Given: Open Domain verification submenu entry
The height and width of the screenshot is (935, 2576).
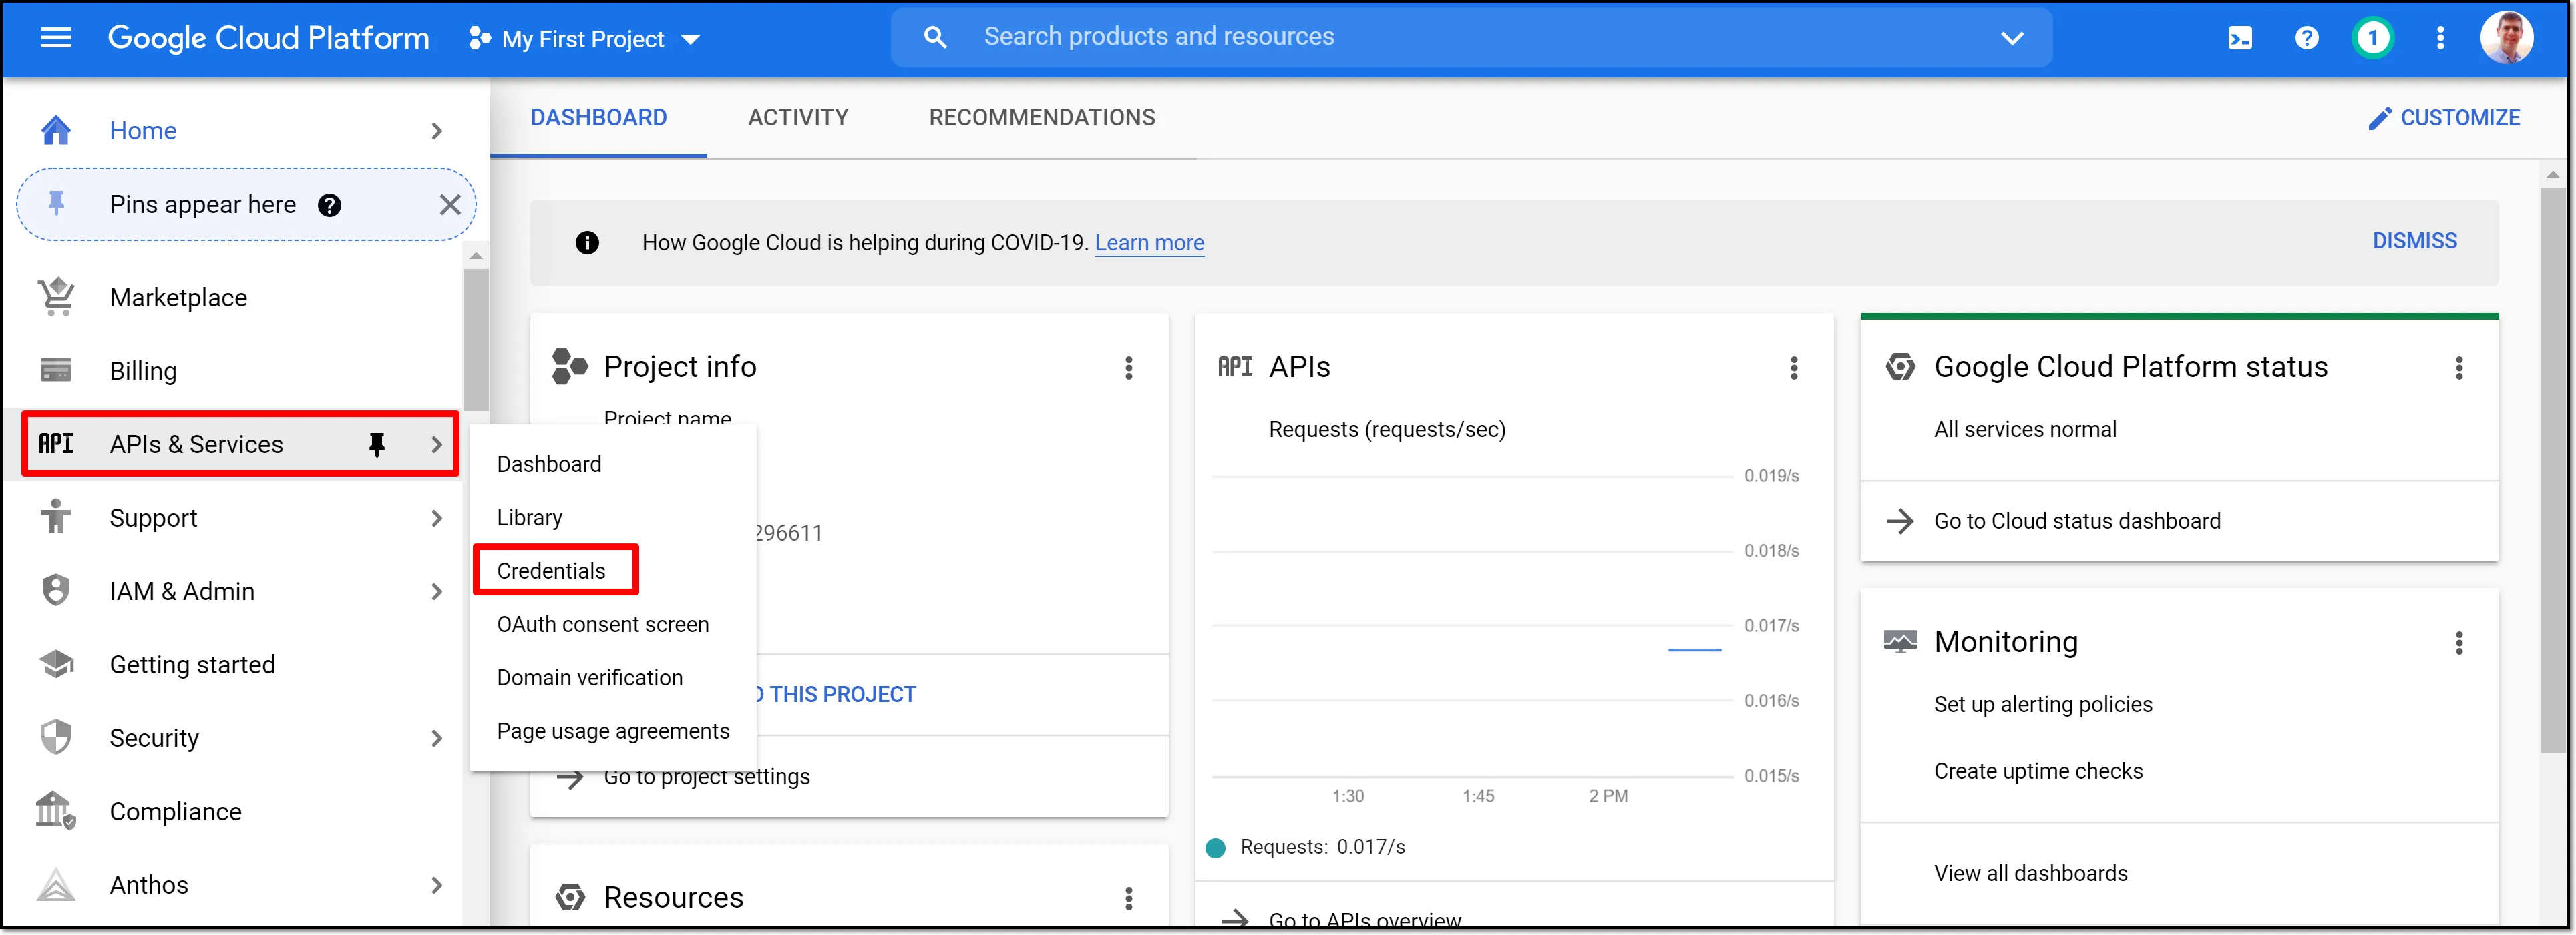Looking at the screenshot, I should coord(590,677).
